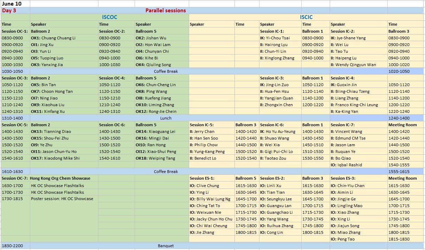Select IO: Peng Tao cell
This screenshot has width=425, height=250.
359,239
